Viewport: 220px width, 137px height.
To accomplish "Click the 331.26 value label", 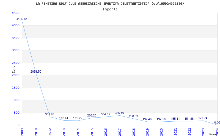I will (x=50, y=114).
